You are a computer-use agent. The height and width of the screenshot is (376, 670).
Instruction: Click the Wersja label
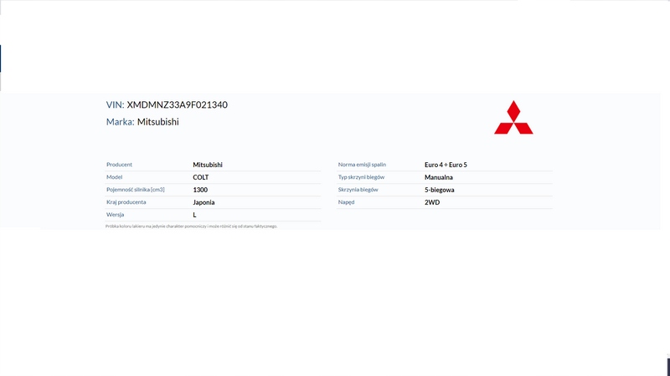(x=115, y=215)
